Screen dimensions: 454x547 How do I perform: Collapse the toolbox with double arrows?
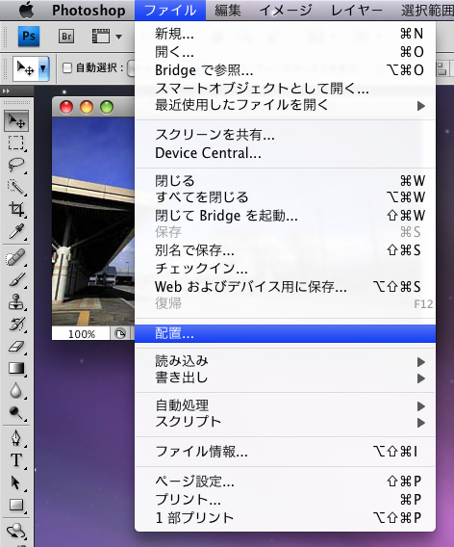(7, 91)
